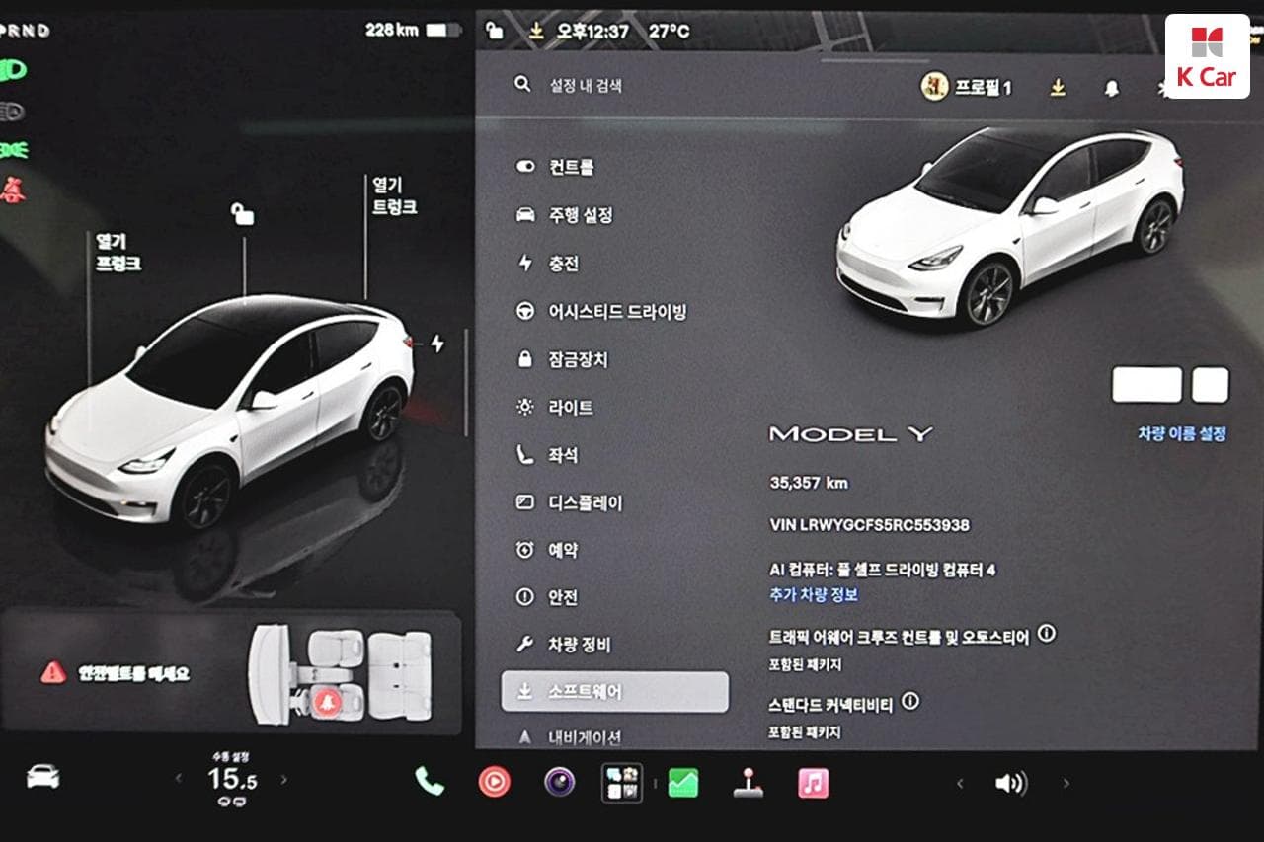This screenshot has width=1264, height=842.
Task: Open the dashcam camera app
Action: pos(559,782)
